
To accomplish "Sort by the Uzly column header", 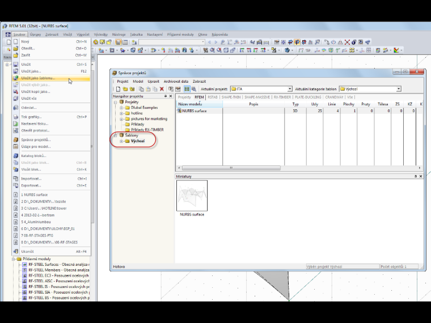I will (x=315, y=104).
